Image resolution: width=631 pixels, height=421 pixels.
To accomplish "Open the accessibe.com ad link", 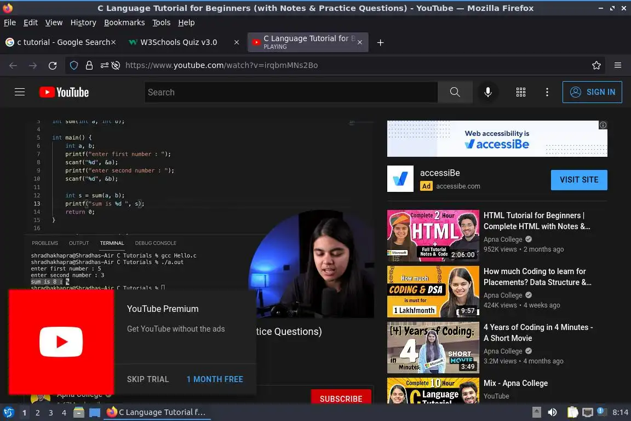I will [458, 186].
